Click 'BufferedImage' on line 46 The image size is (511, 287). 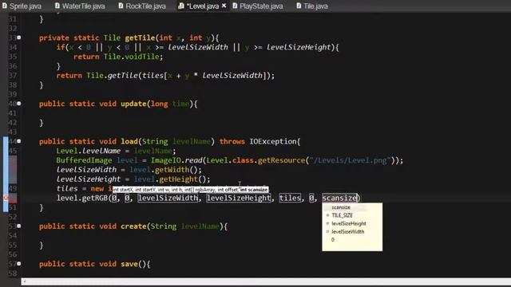(x=84, y=160)
